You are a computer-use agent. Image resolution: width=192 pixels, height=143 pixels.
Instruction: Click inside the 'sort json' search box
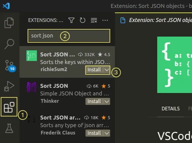69,36
